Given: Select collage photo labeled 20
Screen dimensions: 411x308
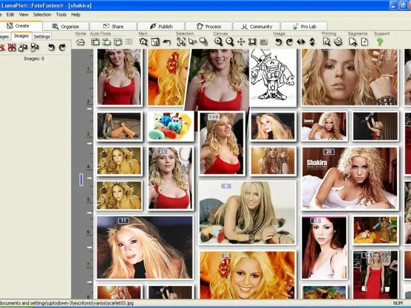Looking at the screenshot, I should click(349, 178).
